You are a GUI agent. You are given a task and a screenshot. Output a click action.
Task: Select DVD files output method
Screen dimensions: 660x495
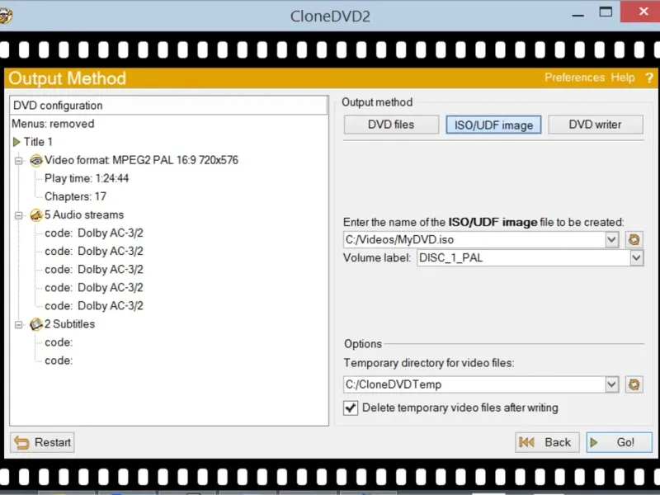pyautogui.click(x=391, y=125)
